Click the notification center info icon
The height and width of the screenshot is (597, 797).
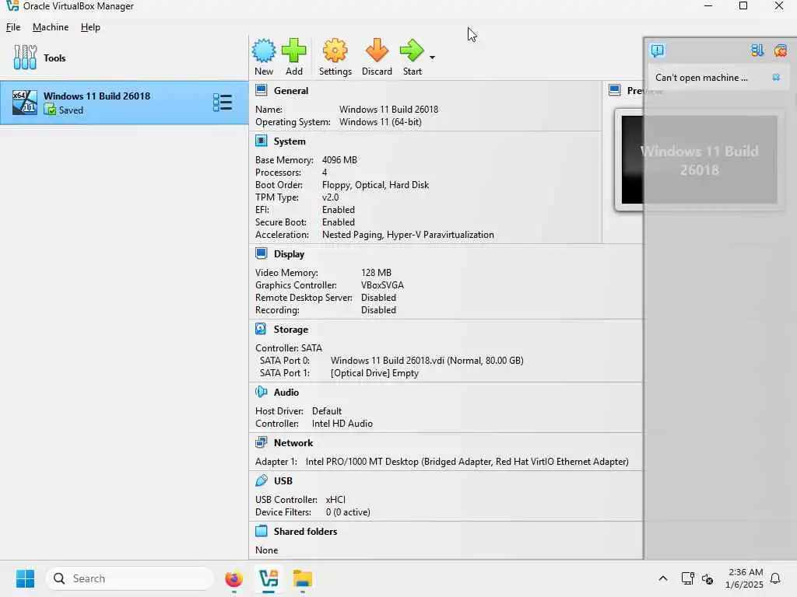[657, 51]
